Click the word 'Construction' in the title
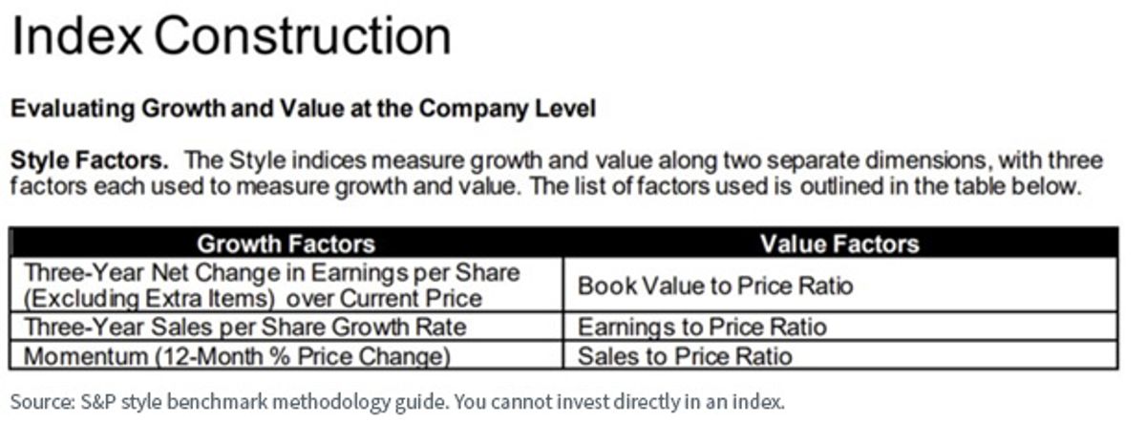Screen dimensions: 1146x423 (303, 35)
